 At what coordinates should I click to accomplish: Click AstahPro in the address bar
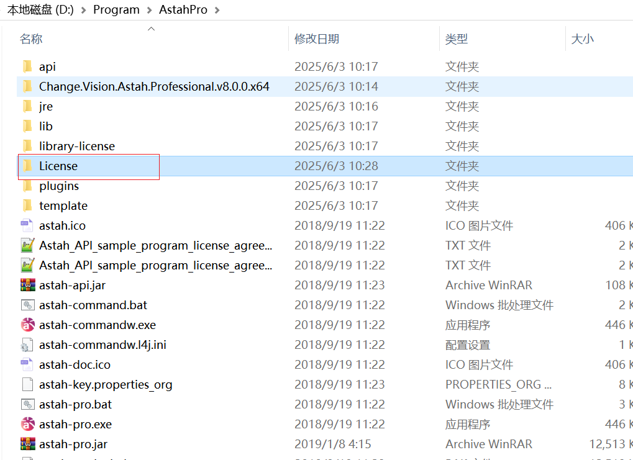(x=183, y=10)
